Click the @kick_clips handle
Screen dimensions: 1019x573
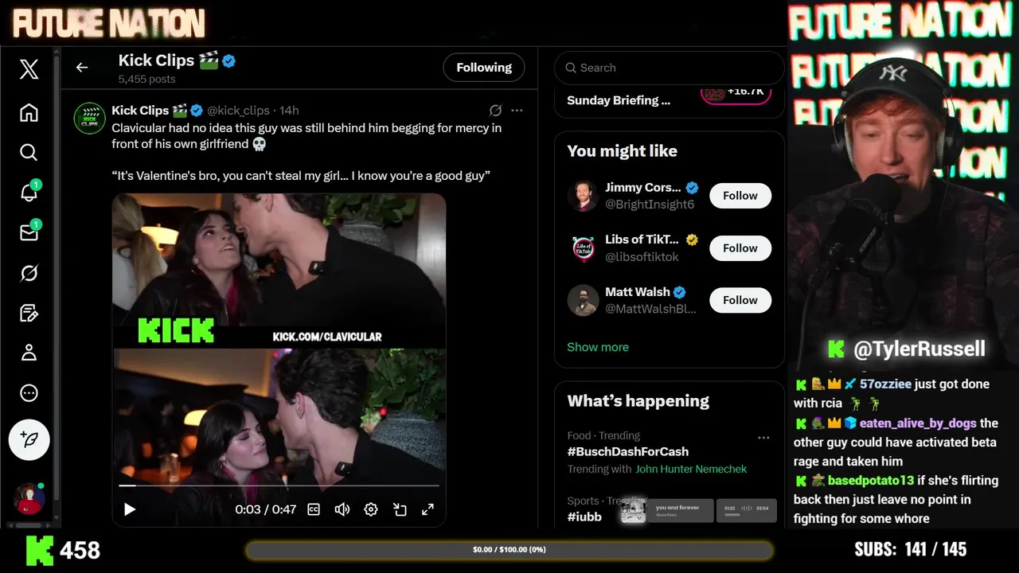238,111
